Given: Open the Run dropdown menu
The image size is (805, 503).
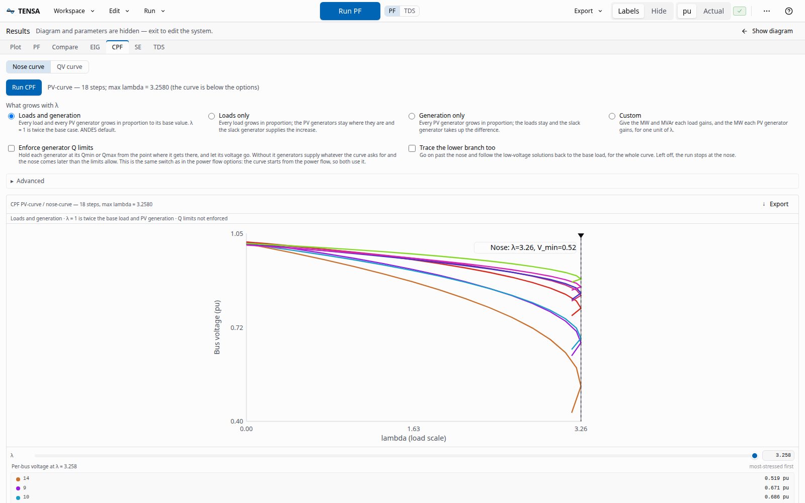Looking at the screenshot, I should pyautogui.click(x=154, y=11).
